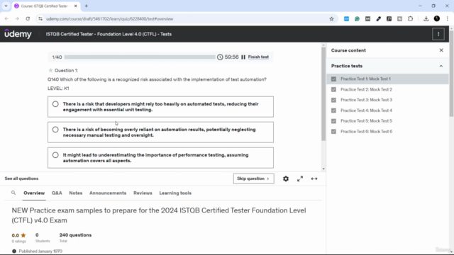Click the green round extension icon
The image size is (454, 255).
click(x=357, y=19)
